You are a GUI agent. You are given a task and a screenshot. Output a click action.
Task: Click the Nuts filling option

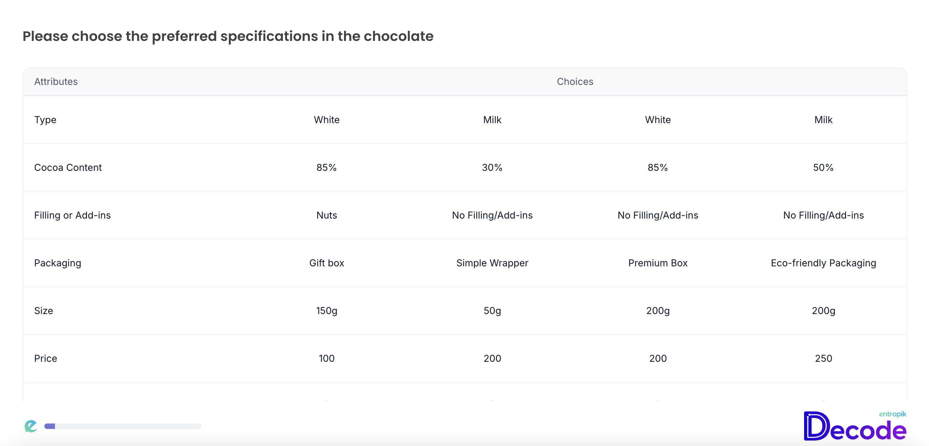pos(326,215)
